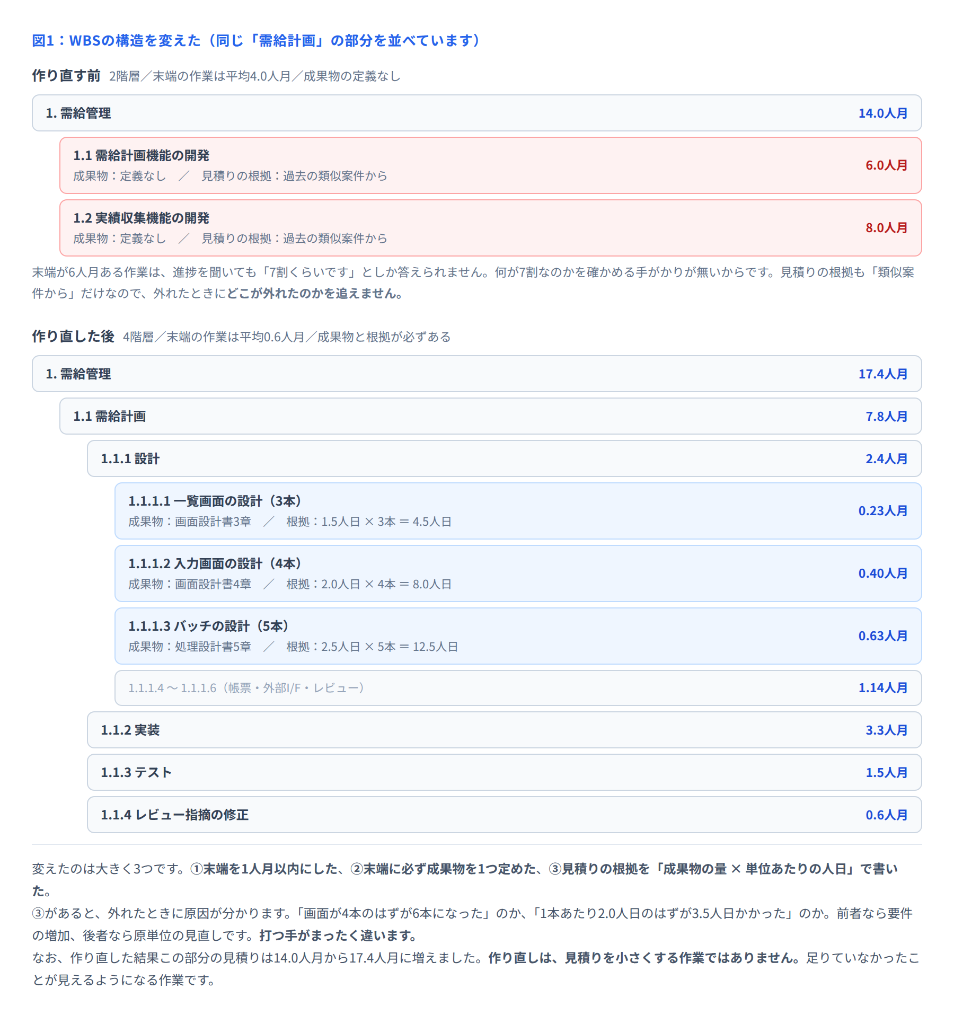Click the subtitle '2階層／末端の作業は平均4.0人月／成果物の定義なし'

tap(255, 76)
